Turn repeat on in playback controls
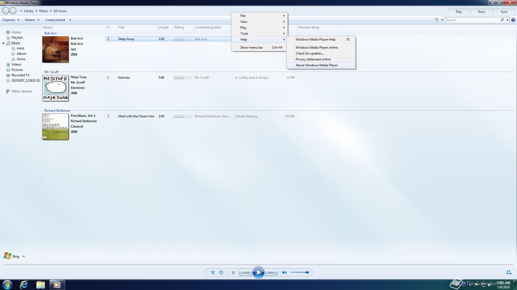Image resolution: width=517 pixels, height=290 pixels. pyautogui.click(x=221, y=272)
